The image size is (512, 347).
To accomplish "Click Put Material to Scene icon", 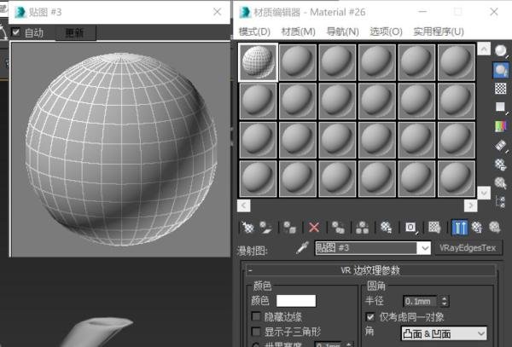I will (x=266, y=227).
